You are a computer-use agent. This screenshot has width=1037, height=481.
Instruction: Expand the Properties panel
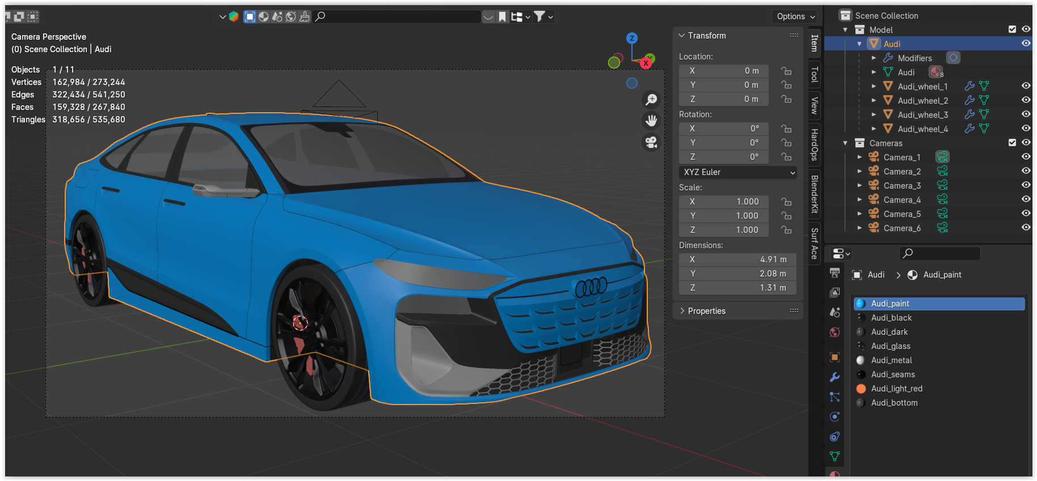tap(682, 311)
